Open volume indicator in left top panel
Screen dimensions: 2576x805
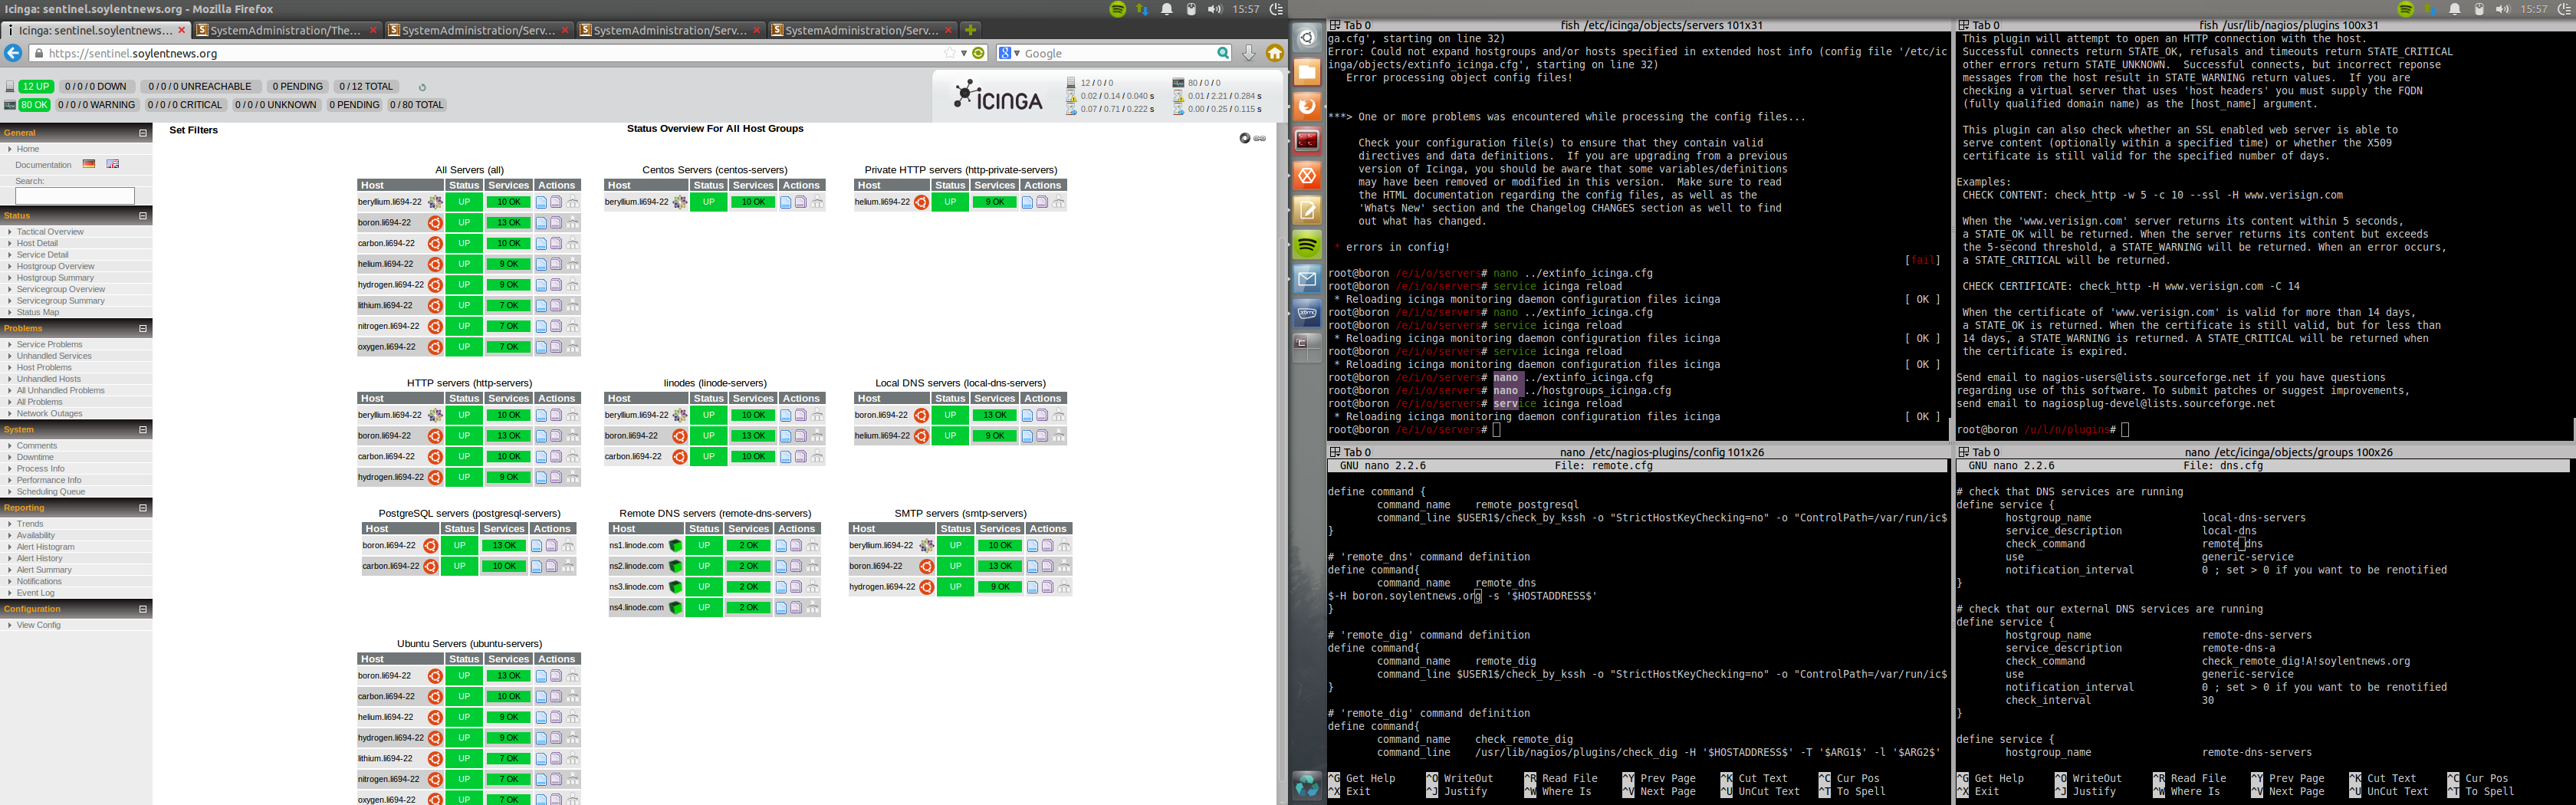[x=1214, y=9]
